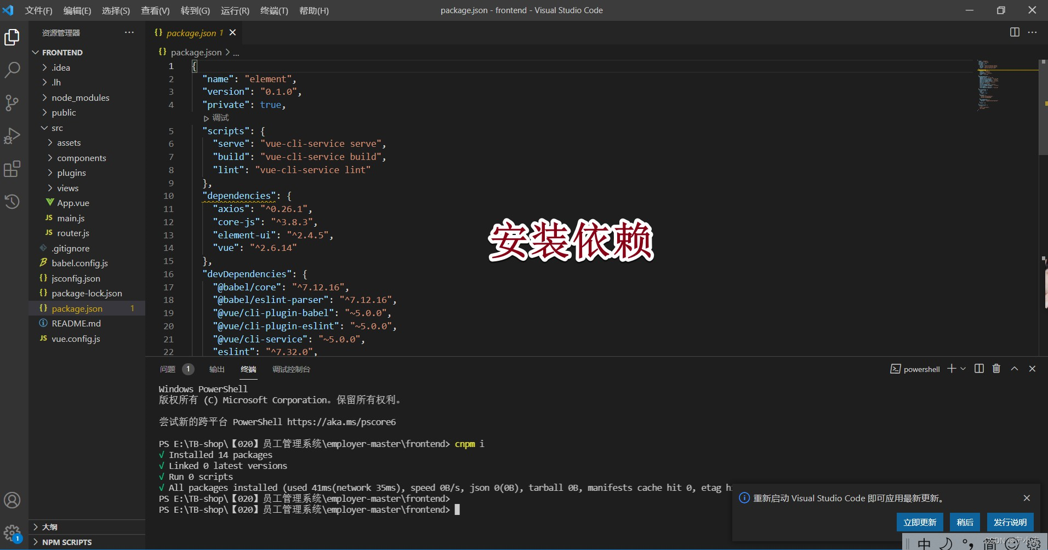Click the Chinese input 中 indicator
1048x550 pixels.
(924, 543)
